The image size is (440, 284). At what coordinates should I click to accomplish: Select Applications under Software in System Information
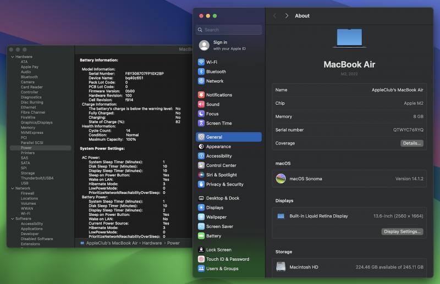click(x=32, y=229)
